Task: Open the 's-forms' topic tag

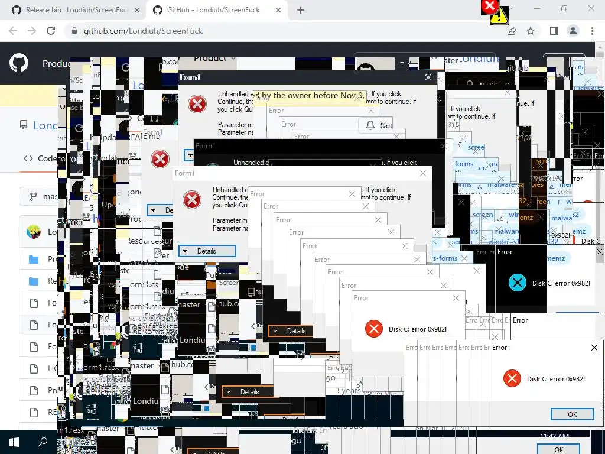Action: point(444,258)
